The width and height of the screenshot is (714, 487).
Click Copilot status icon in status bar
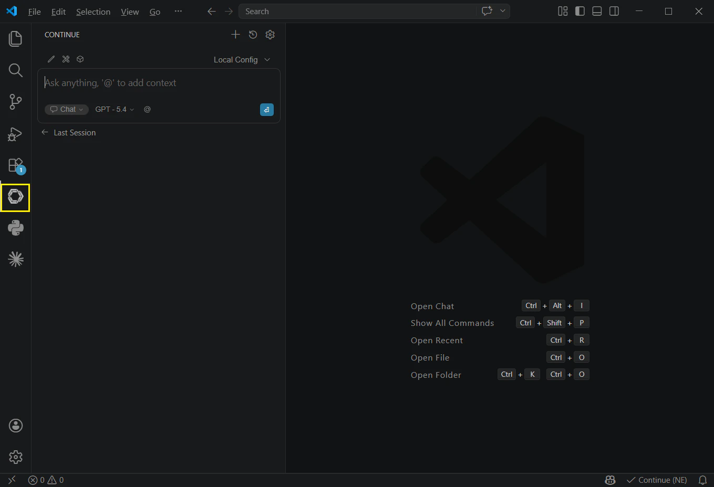(x=610, y=480)
